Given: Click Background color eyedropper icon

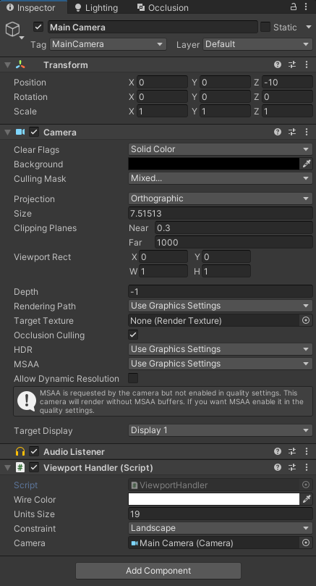Looking at the screenshot, I should (x=307, y=164).
